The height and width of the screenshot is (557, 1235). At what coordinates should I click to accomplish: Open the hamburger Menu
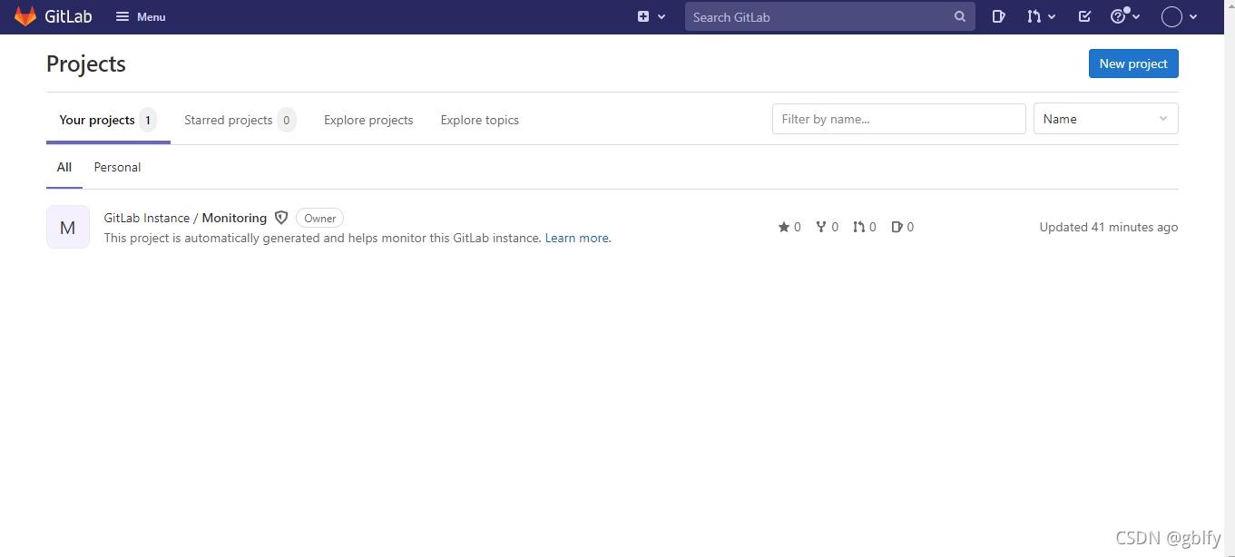coord(141,16)
